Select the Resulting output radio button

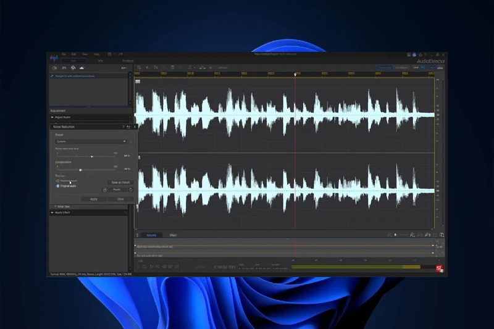coord(58,181)
